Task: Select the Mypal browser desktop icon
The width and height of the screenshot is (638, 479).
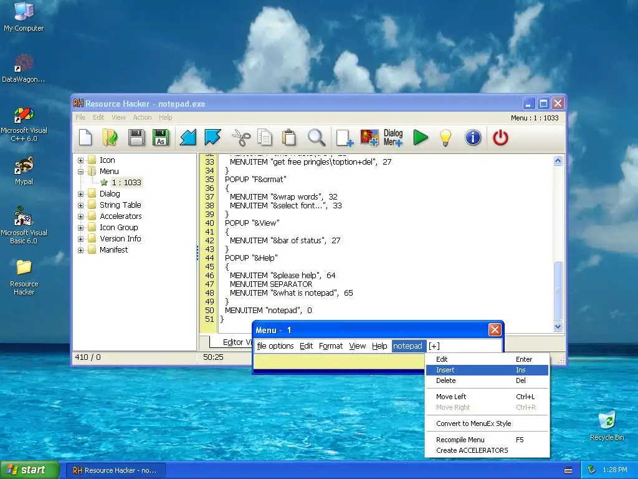Action: 24,171
